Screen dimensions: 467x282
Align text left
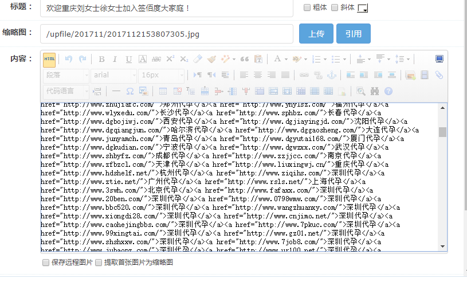coord(244,75)
